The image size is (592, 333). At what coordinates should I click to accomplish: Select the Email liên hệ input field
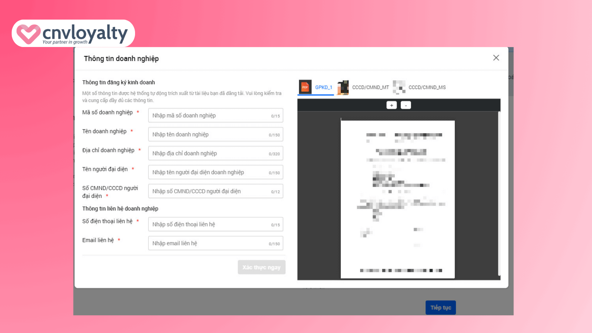click(210, 243)
